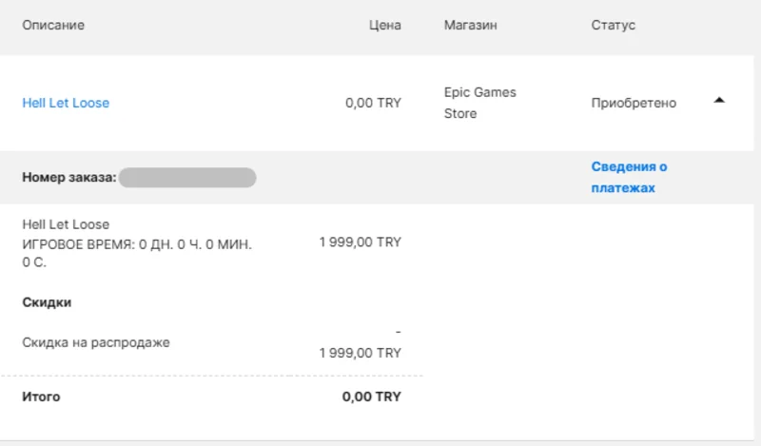Screen dimensions: 761x446
Task: Click the 1 999,00 TRY item price
Action: [361, 242]
